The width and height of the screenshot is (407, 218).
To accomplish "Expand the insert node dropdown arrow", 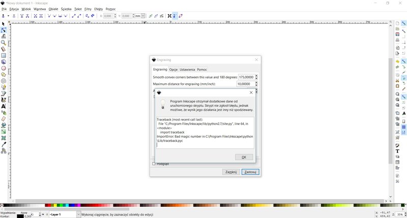I will 8,16.
